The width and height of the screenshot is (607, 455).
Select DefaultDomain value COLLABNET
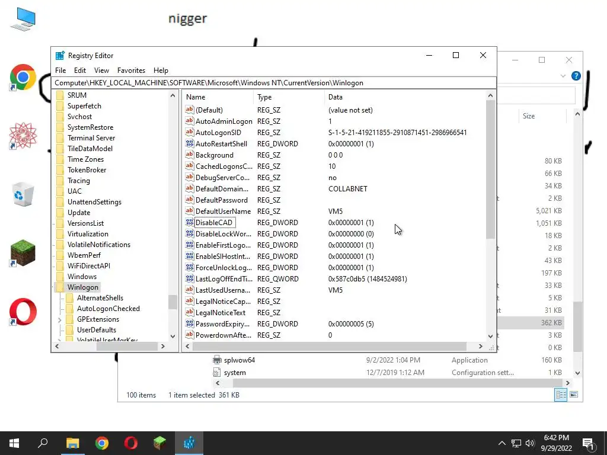point(347,189)
